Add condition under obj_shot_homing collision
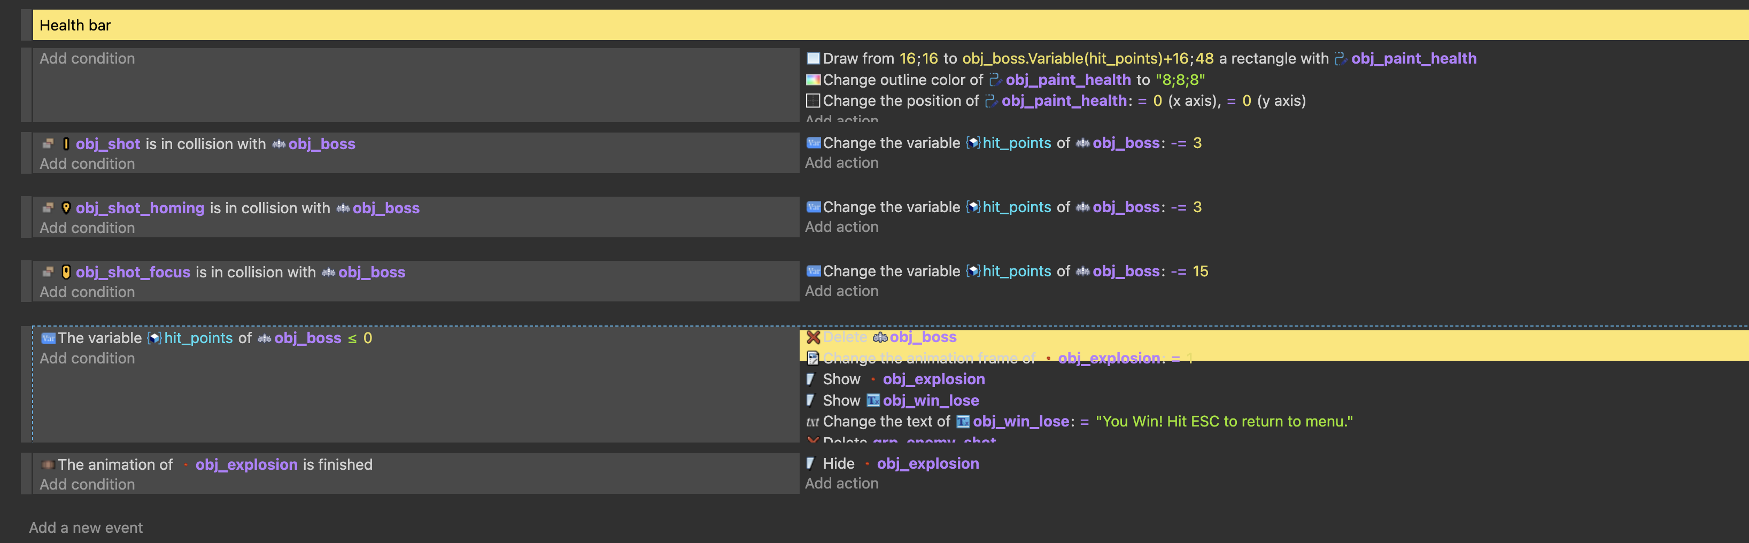The width and height of the screenshot is (1749, 543). click(x=87, y=228)
